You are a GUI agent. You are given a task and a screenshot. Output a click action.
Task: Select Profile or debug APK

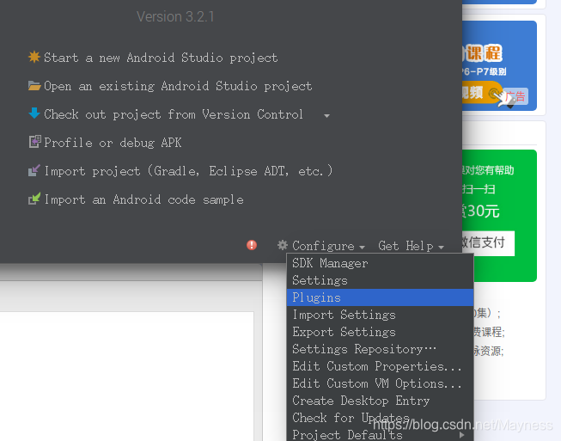(x=113, y=143)
